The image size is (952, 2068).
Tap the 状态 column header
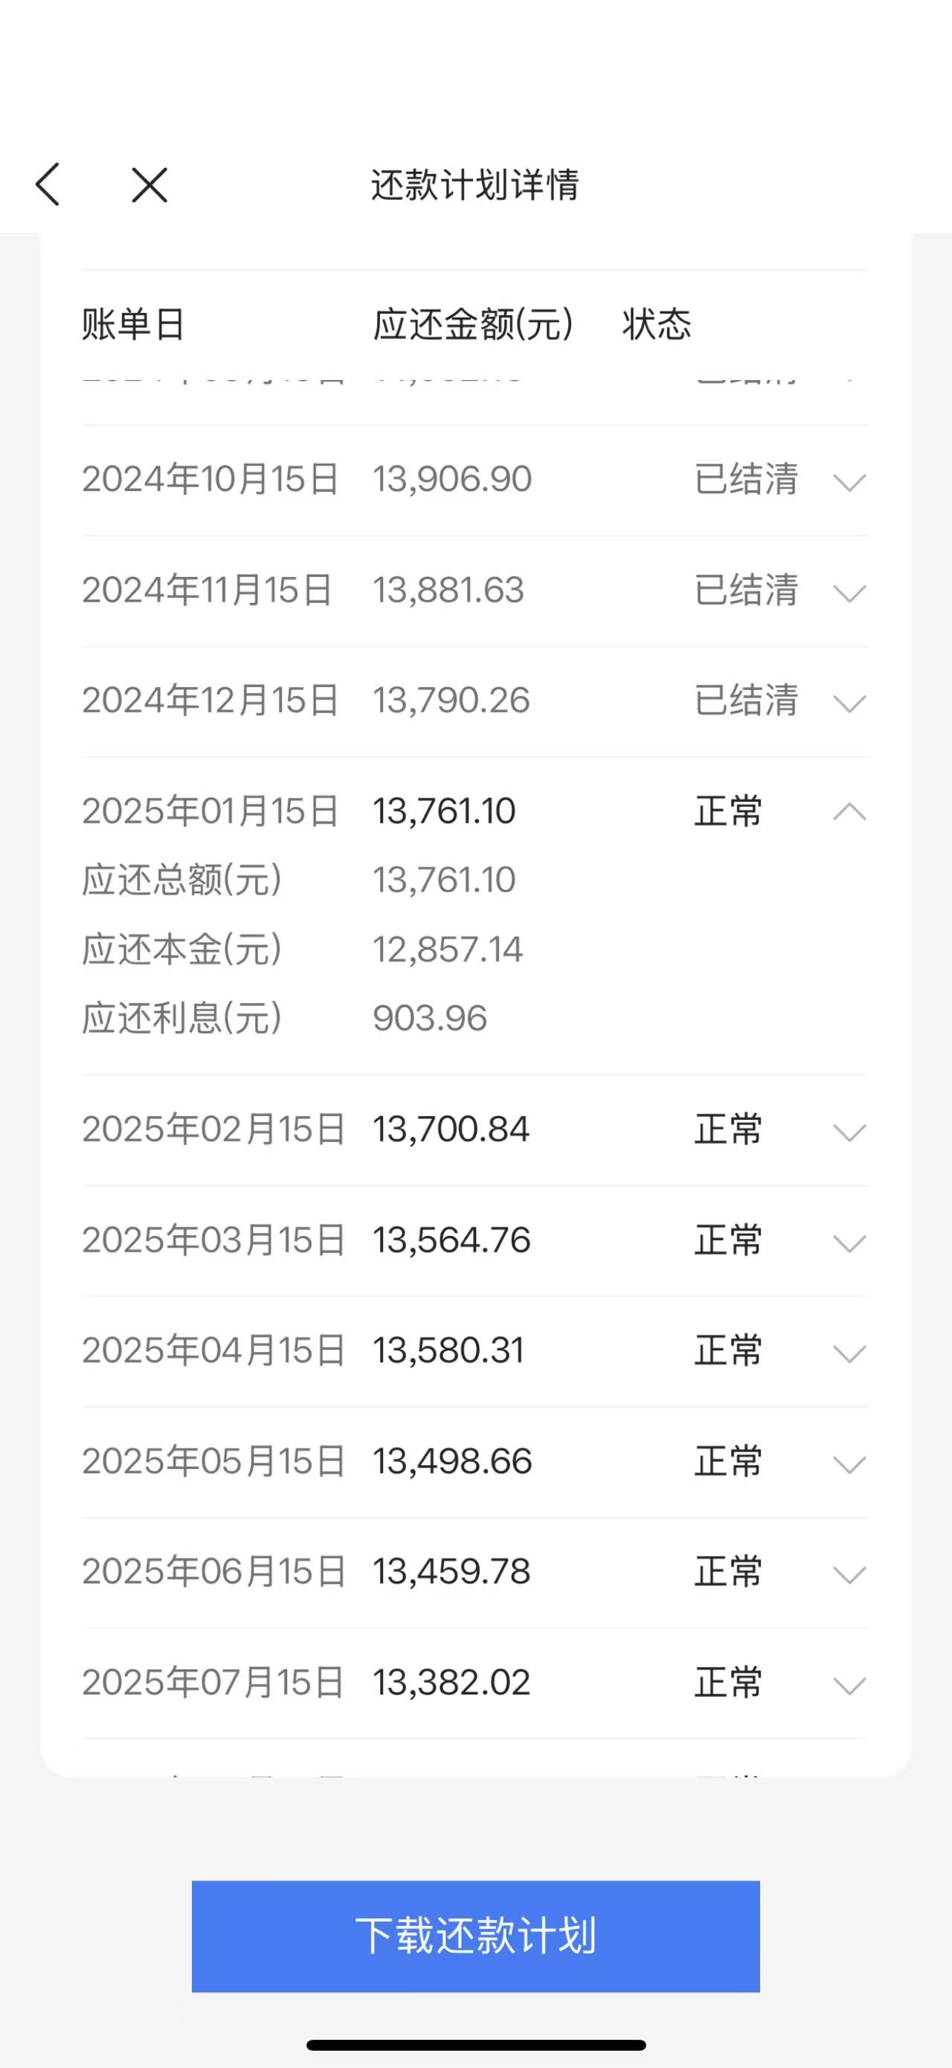(656, 325)
